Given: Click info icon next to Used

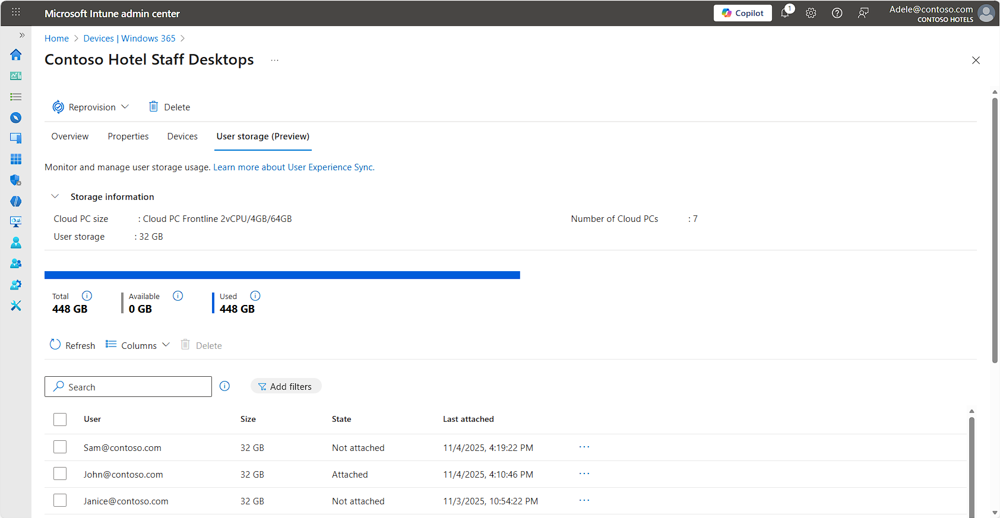Looking at the screenshot, I should (255, 295).
